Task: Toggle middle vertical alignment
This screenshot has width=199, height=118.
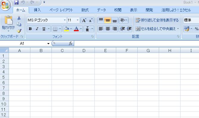Action: pos(108,20)
